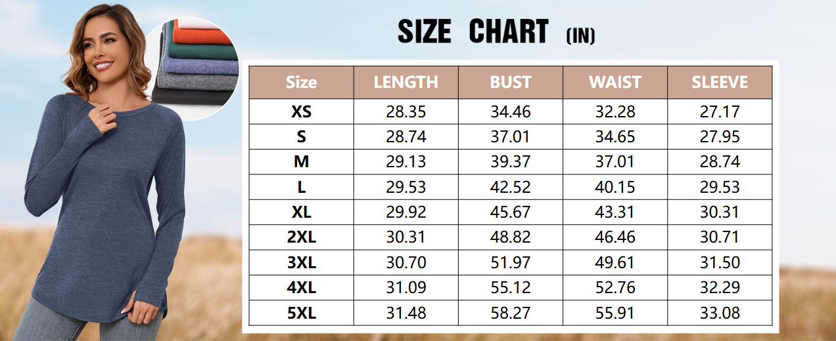Select the 31.09 length value for 4XL
Image resolution: width=836 pixels, height=341 pixels.
[406, 288]
